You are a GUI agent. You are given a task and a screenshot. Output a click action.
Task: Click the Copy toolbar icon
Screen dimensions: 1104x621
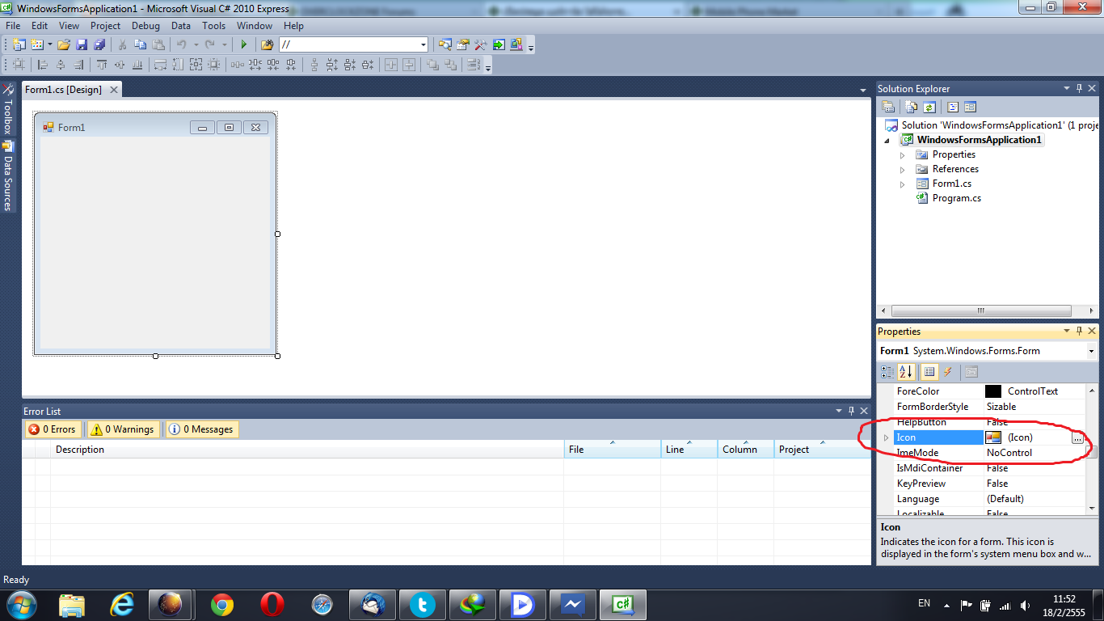click(x=141, y=45)
